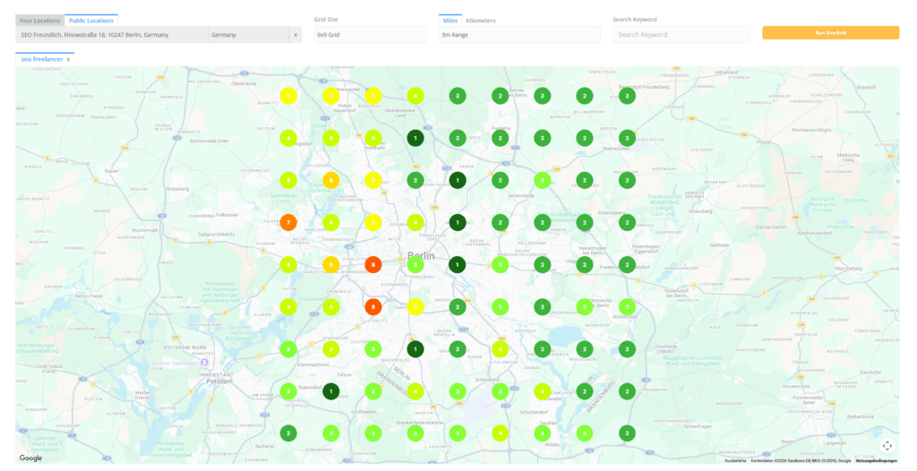Select the 3 marker at Schöneiche bei Berlin

(x=585, y=306)
